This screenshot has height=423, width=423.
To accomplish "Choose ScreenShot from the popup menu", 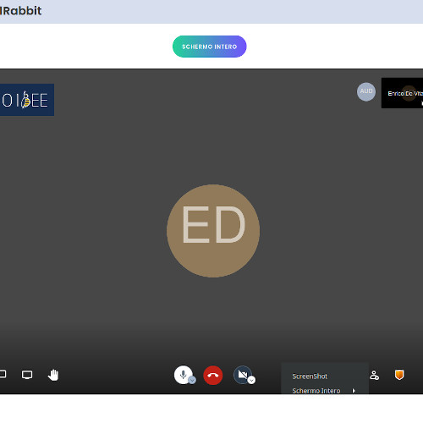I will point(310,376).
